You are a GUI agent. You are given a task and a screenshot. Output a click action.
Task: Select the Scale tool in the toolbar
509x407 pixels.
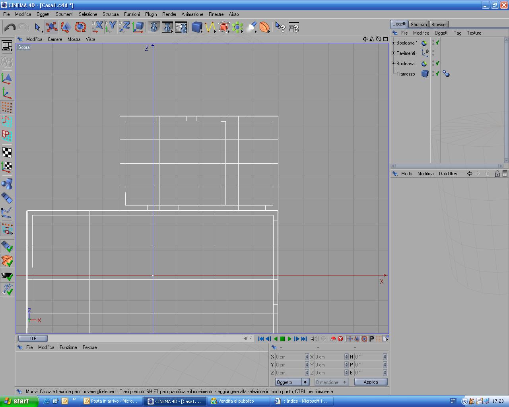point(66,27)
